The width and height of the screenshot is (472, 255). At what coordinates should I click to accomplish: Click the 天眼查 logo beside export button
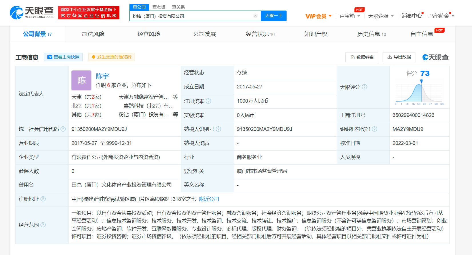(435, 57)
